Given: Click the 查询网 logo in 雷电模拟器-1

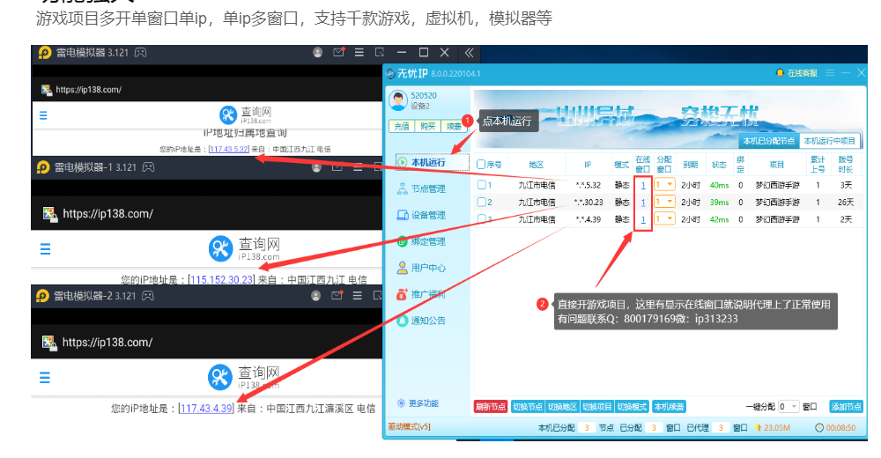Looking at the screenshot, I should (244, 248).
